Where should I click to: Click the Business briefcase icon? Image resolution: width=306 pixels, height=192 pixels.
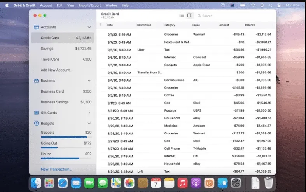click(x=36, y=80)
